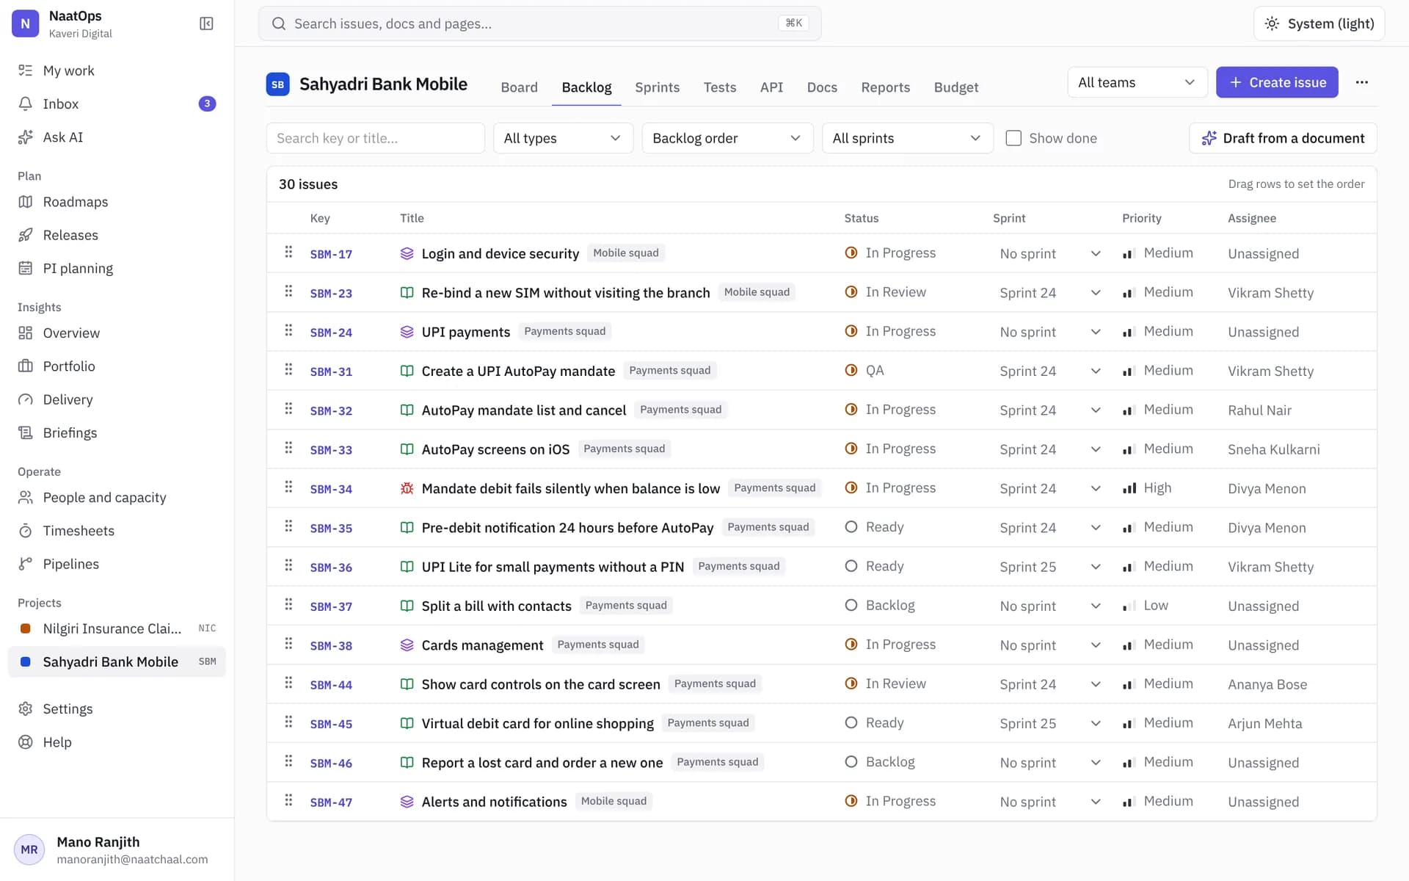Open Timesheets stopwatch icon
Viewport: 1409px width, 881px height.
pyautogui.click(x=26, y=530)
